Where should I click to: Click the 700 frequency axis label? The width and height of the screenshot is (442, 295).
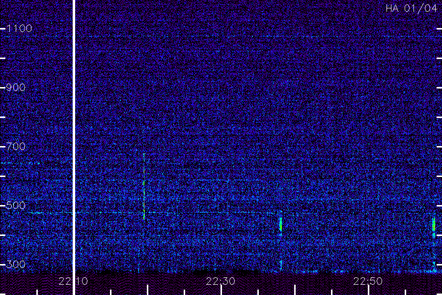(16, 146)
